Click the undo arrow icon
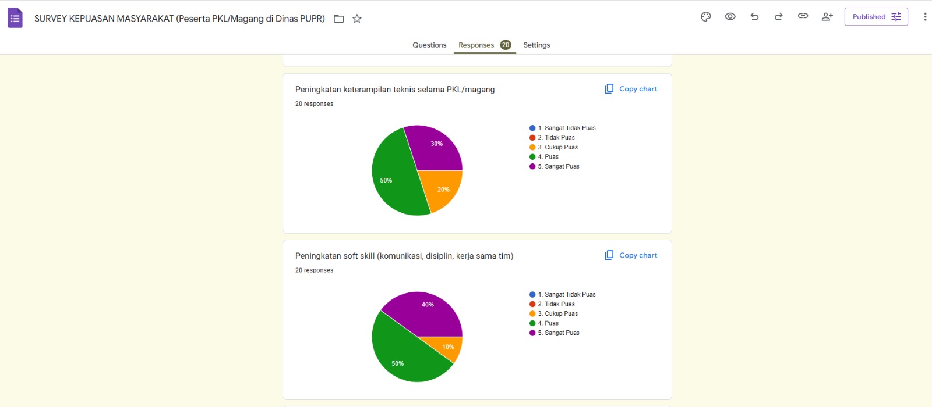The height and width of the screenshot is (407, 932). pyautogui.click(x=754, y=17)
